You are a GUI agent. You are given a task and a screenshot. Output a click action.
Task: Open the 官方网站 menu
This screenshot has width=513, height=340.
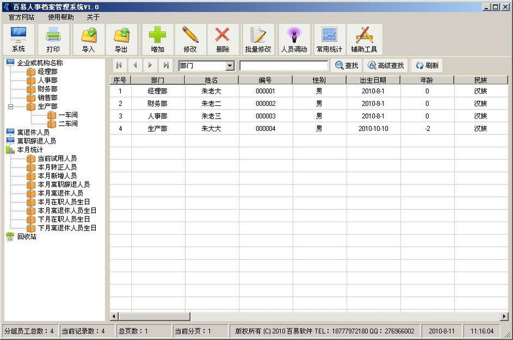tap(21, 17)
